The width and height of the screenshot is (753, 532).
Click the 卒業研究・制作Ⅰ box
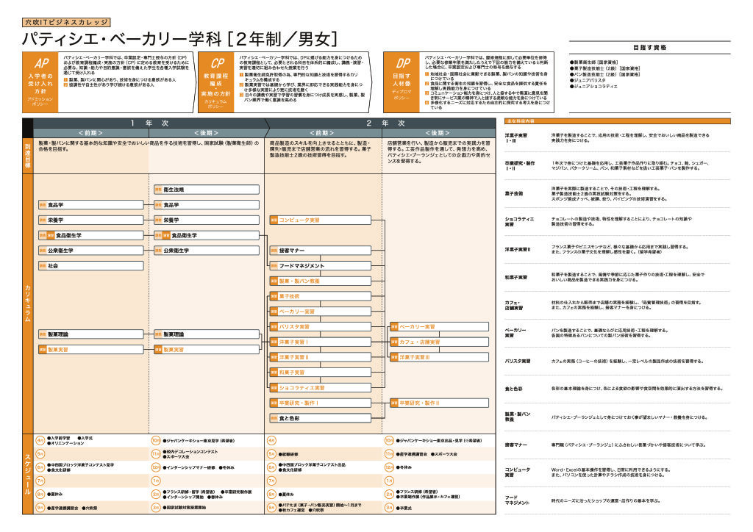click(321, 403)
